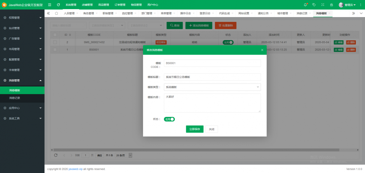The width and height of the screenshot is (365, 173).
Task: Open the tab options chevron dropdown
Action: point(361,13)
